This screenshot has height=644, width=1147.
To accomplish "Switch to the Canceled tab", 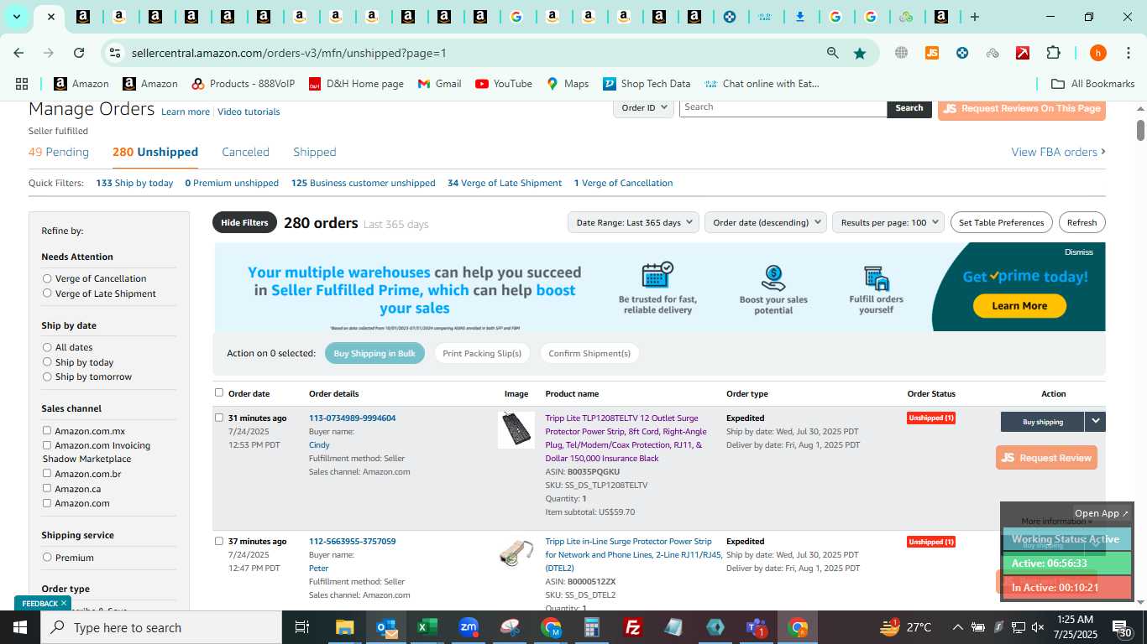I will point(245,152).
